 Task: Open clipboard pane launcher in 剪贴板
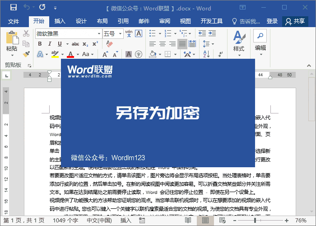pyautogui.click(x=29, y=66)
